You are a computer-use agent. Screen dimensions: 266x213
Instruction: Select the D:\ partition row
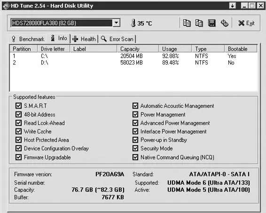(133, 63)
